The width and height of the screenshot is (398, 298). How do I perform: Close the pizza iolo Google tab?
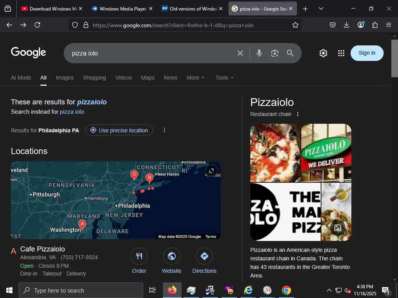click(x=291, y=9)
